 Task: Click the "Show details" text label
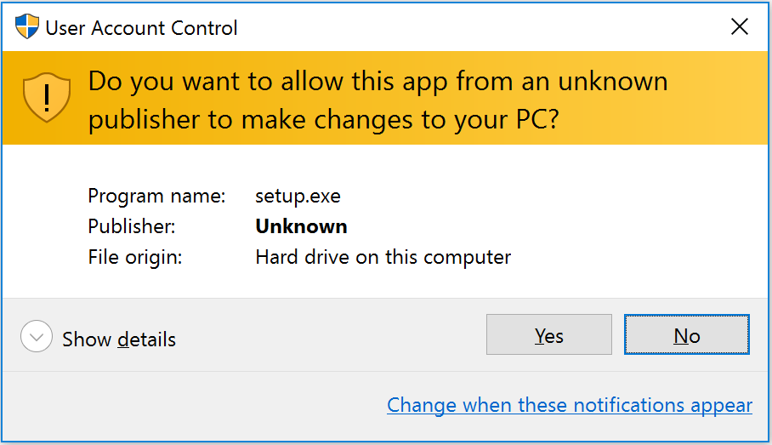coord(119,339)
